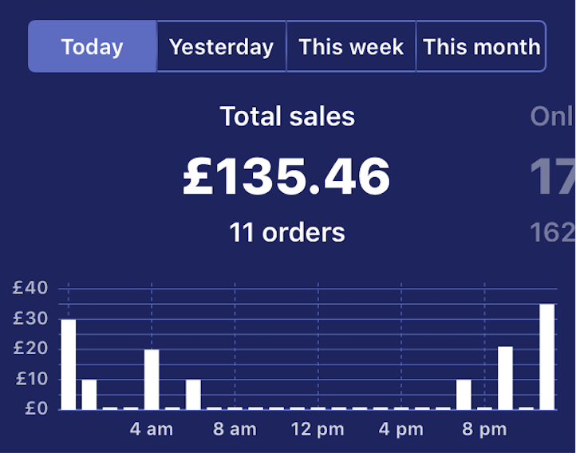Click the tallest bar at chart's far right
Image resolution: width=576 pixels, height=453 pixels.
[x=547, y=356]
